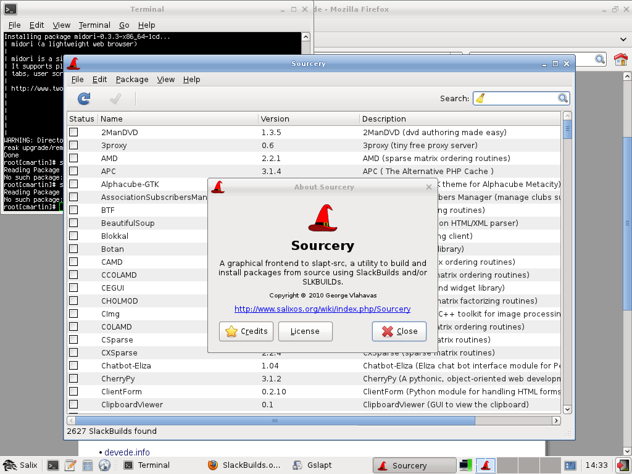This screenshot has height=474, width=632.
Task: Click the logout icon at taskbar end
Action: coord(623,465)
